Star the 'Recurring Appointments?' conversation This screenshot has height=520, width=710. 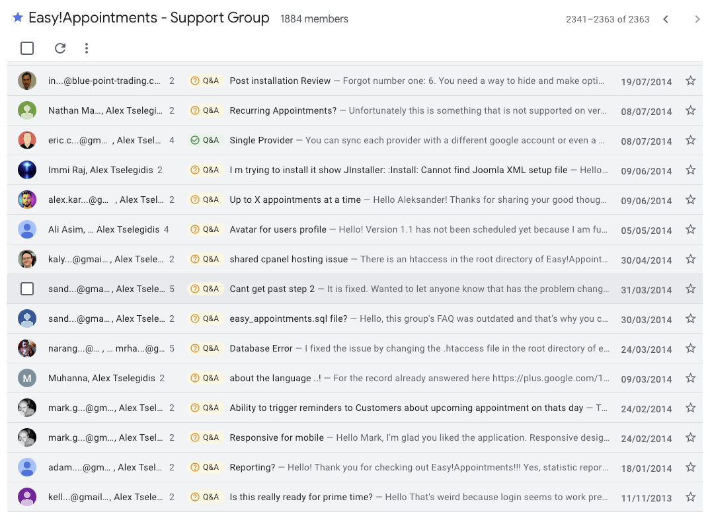tap(690, 110)
